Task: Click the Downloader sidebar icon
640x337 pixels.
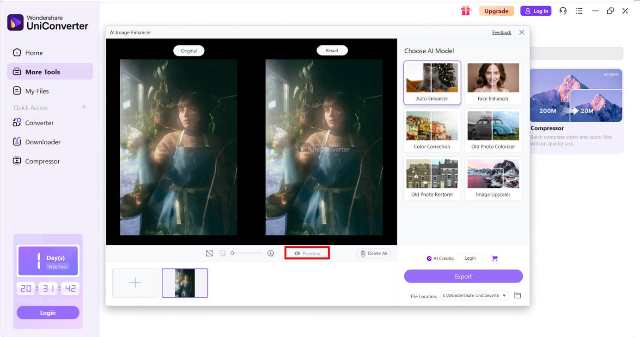Action: coord(17,141)
